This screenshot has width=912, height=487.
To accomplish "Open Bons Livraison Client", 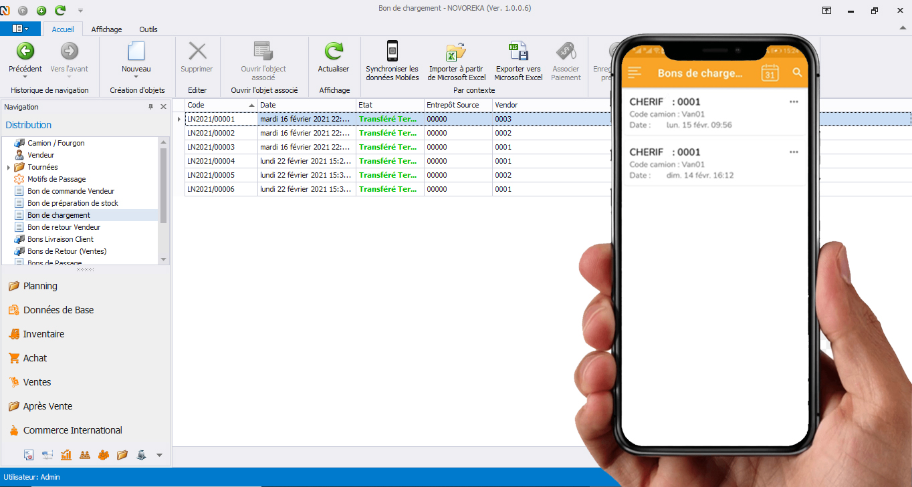I will [60, 239].
